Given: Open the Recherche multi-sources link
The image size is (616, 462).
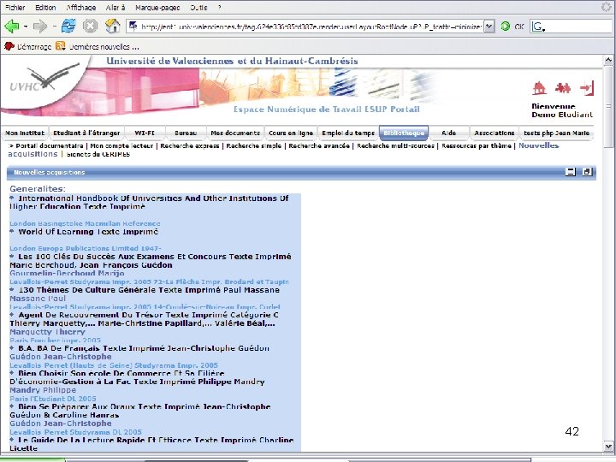Looking at the screenshot, I should (395, 145).
